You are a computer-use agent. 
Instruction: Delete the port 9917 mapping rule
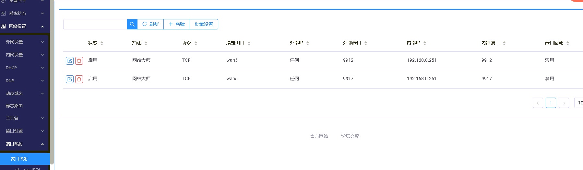click(x=79, y=79)
